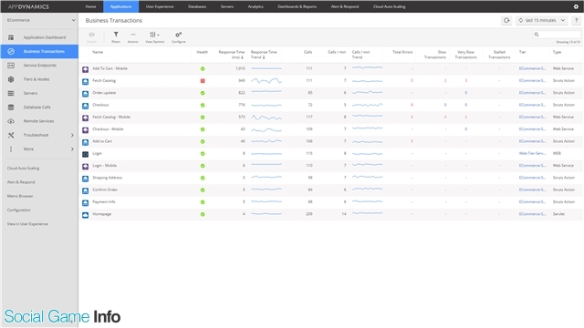The width and height of the screenshot is (584, 328).
Task: Switch to the Applications tab
Action: (120, 6)
